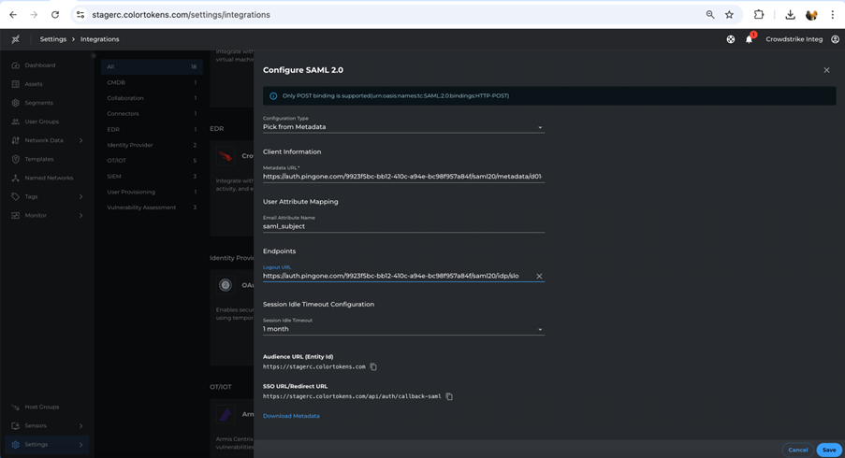Copy the Audience URL Entity Id
Viewport: 845px width, 458px height.
click(x=373, y=367)
